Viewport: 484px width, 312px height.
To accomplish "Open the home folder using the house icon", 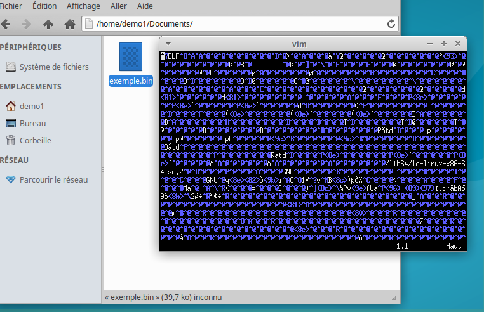I will pos(69,24).
